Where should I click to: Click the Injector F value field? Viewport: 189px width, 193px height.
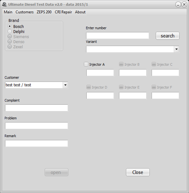coord(165,96)
